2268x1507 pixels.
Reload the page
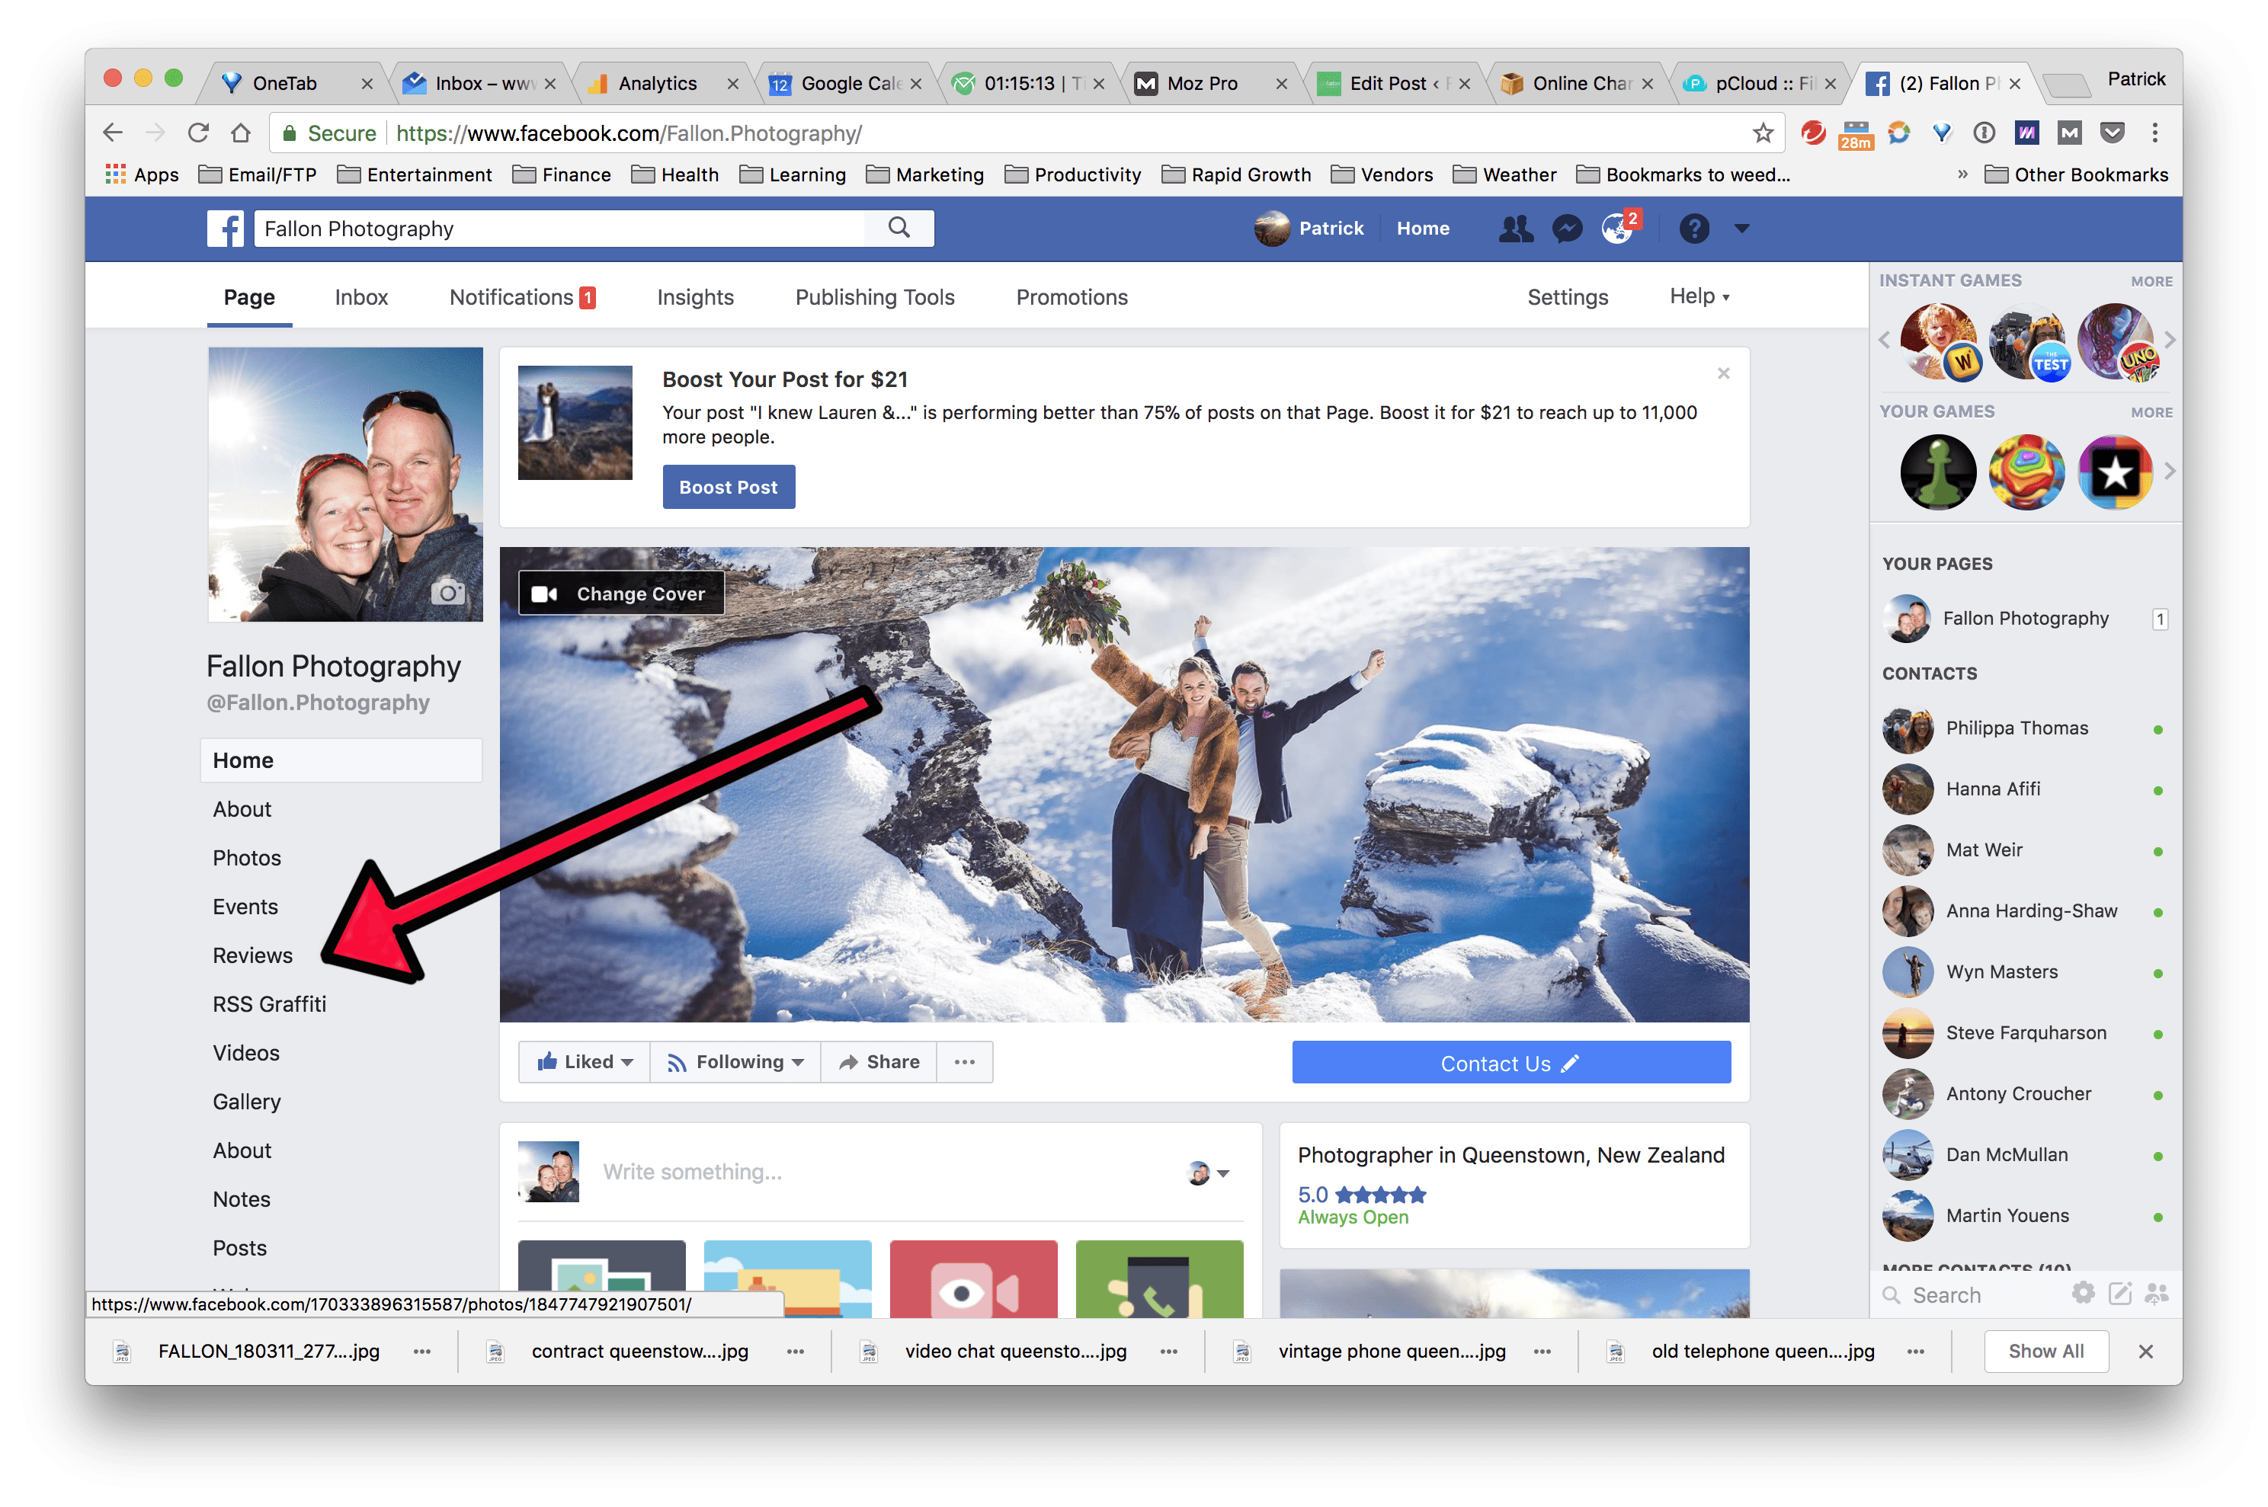(x=198, y=133)
